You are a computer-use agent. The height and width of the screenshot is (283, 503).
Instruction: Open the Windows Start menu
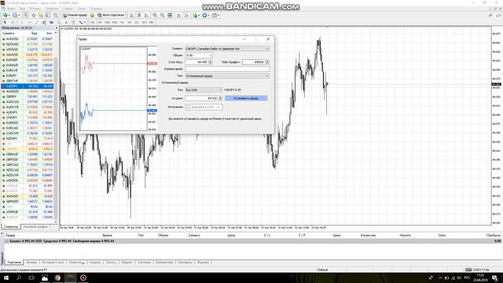[x=6, y=277]
